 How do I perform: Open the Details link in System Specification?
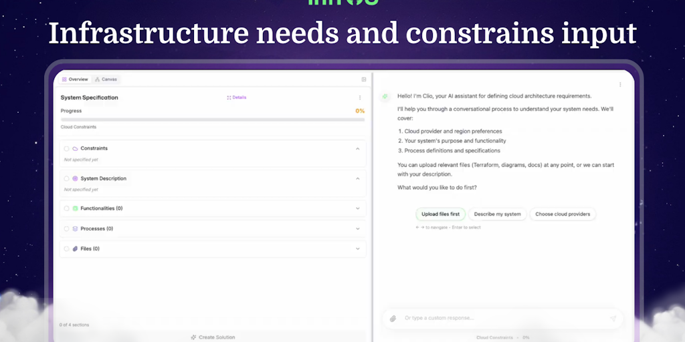[x=237, y=98]
